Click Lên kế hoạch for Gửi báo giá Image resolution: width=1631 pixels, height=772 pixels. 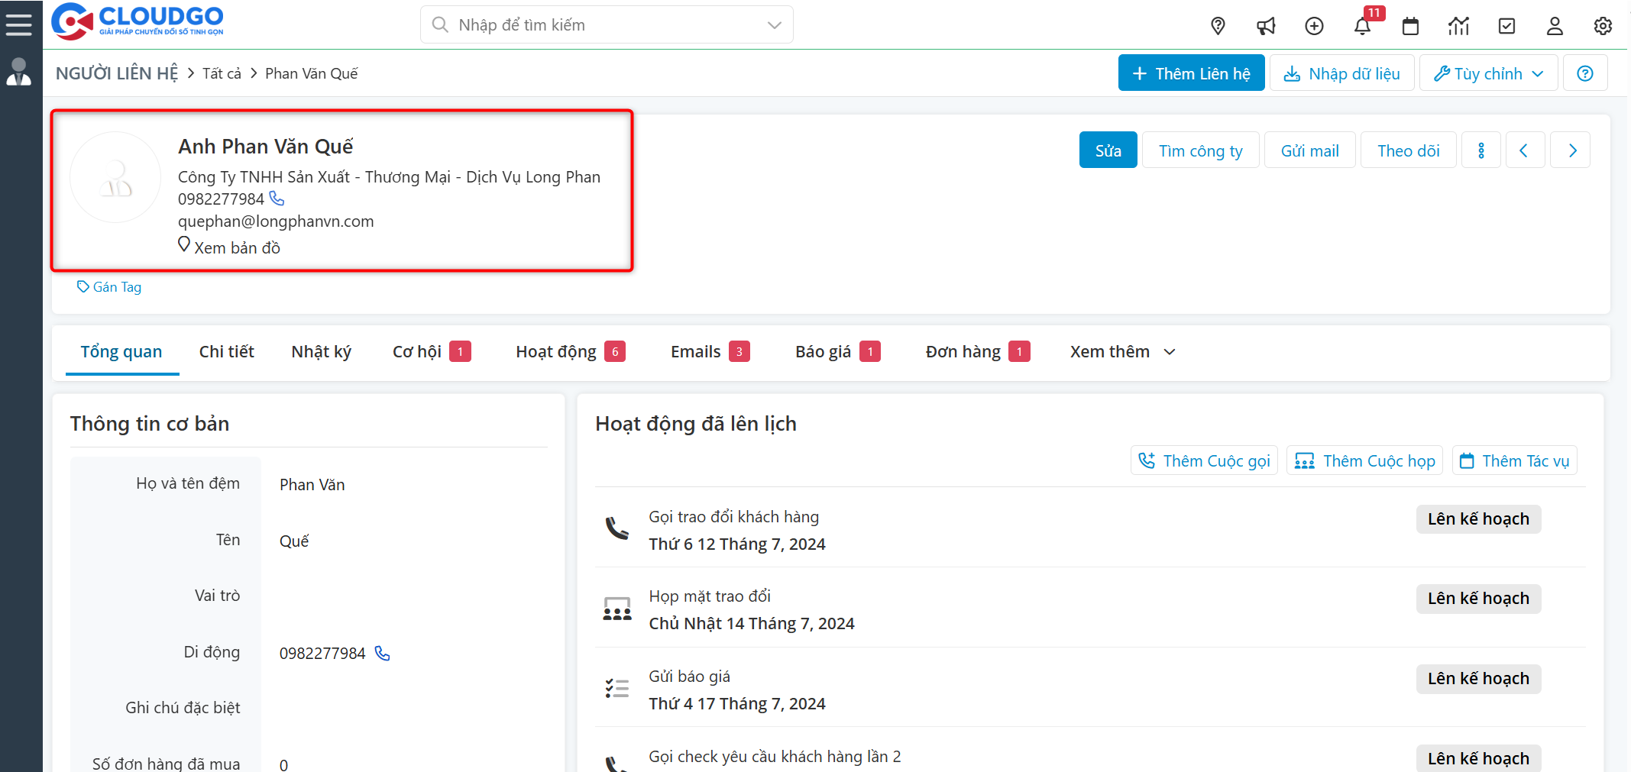[x=1477, y=678]
